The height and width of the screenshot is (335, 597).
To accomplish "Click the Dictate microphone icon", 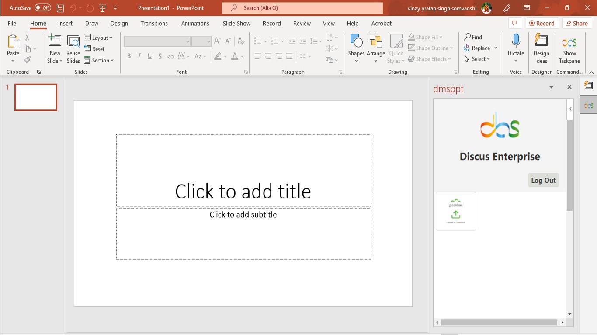I will [516, 41].
